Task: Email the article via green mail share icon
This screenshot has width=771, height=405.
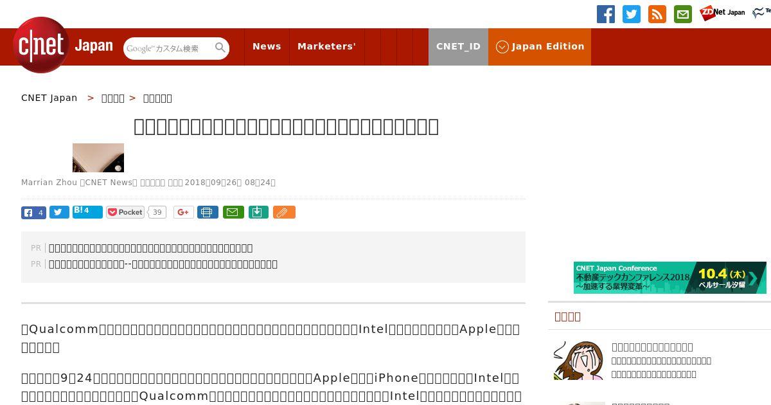Action: 233,212
